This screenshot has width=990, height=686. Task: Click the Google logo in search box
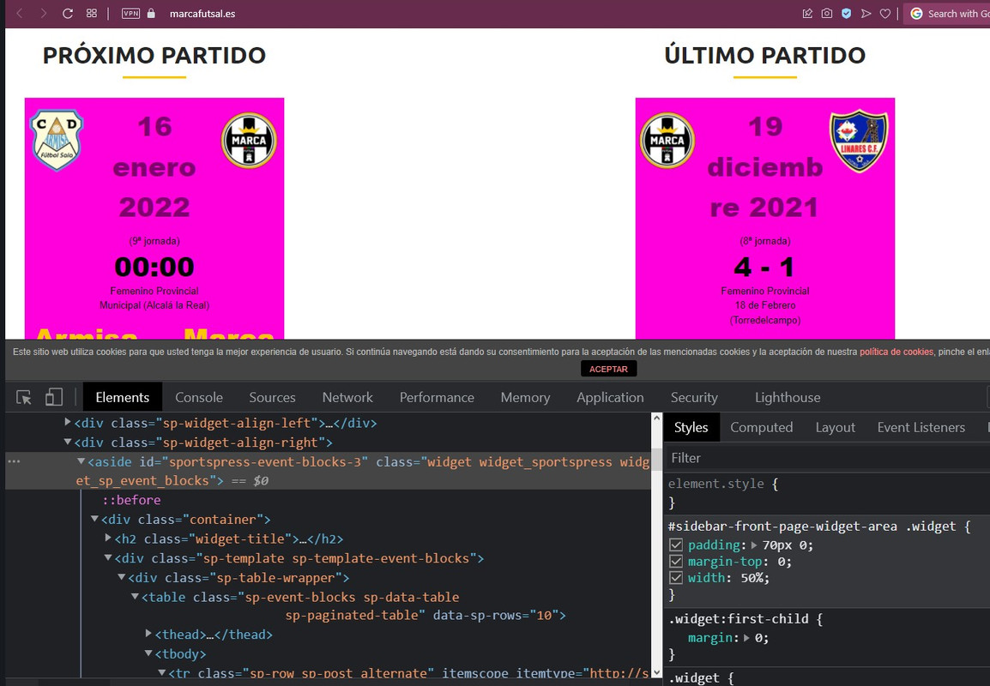pos(916,13)
